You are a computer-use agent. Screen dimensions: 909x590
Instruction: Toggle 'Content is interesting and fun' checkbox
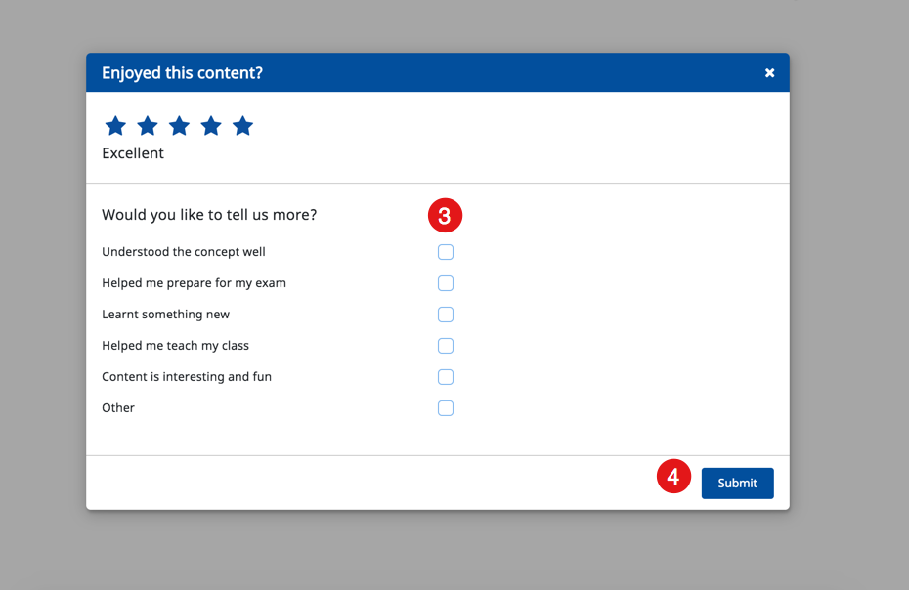(446, 377)
